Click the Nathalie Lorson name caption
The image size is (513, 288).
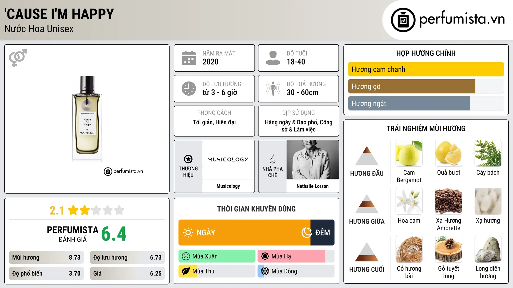point(313,186)
